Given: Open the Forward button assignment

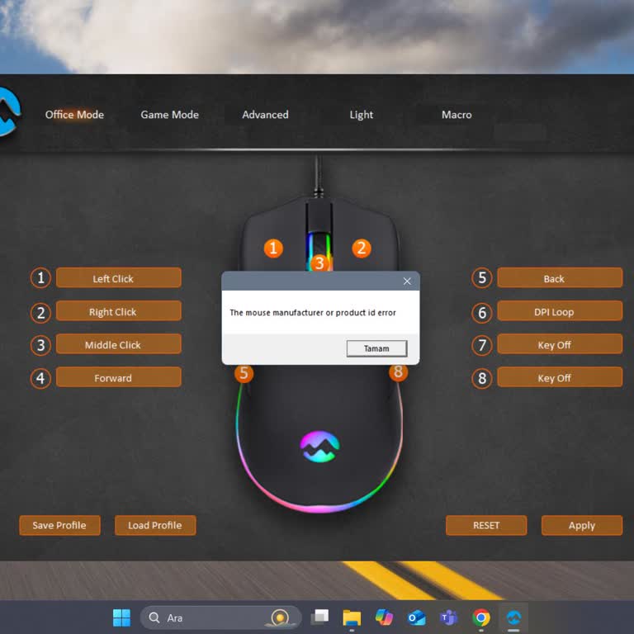Looking at the screenshot, I should 118,377.
